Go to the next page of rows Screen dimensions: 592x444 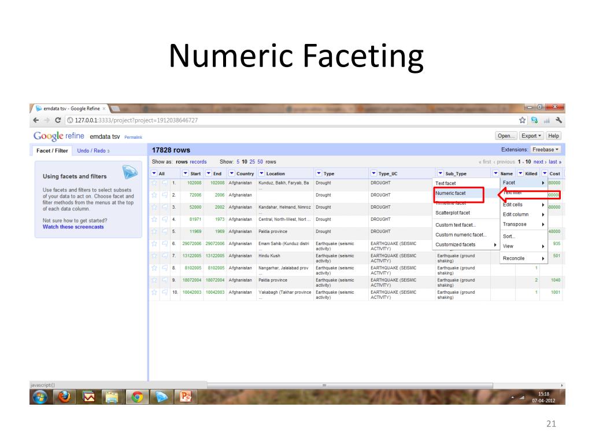pos(540,162)
